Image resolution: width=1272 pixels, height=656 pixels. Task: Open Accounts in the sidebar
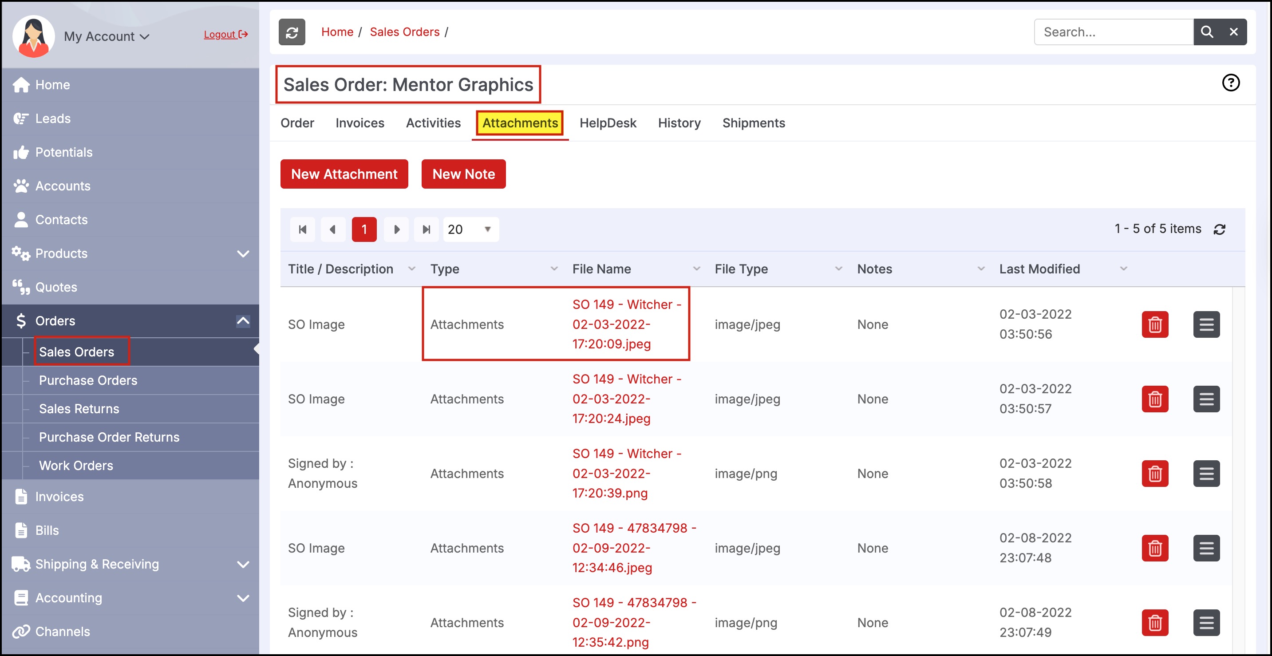tap(130, 186)
